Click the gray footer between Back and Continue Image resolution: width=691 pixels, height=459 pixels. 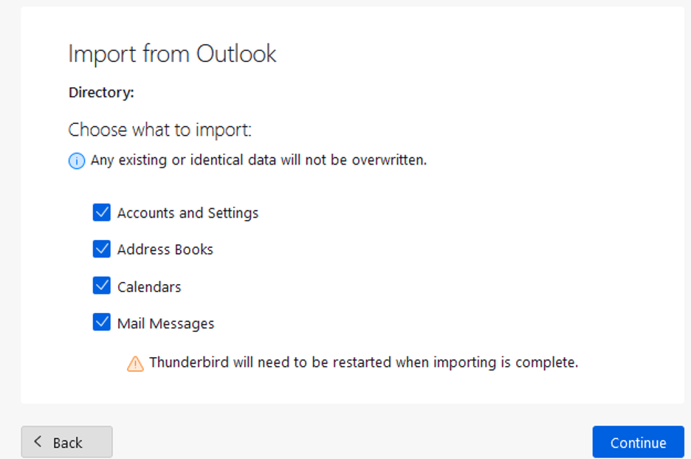(352, 441)
